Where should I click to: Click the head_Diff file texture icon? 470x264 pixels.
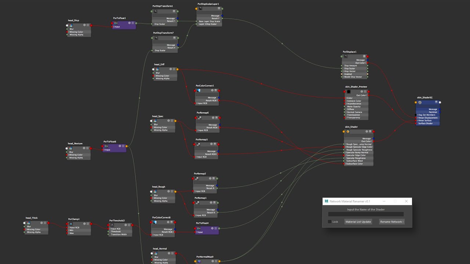coord(157,69)
